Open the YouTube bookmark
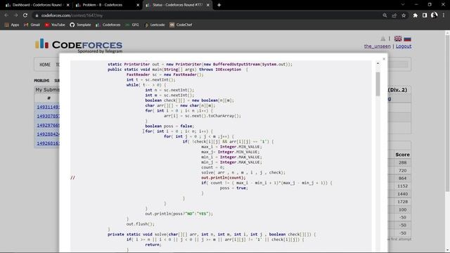450x253 pixels. (x=55, y=25)
